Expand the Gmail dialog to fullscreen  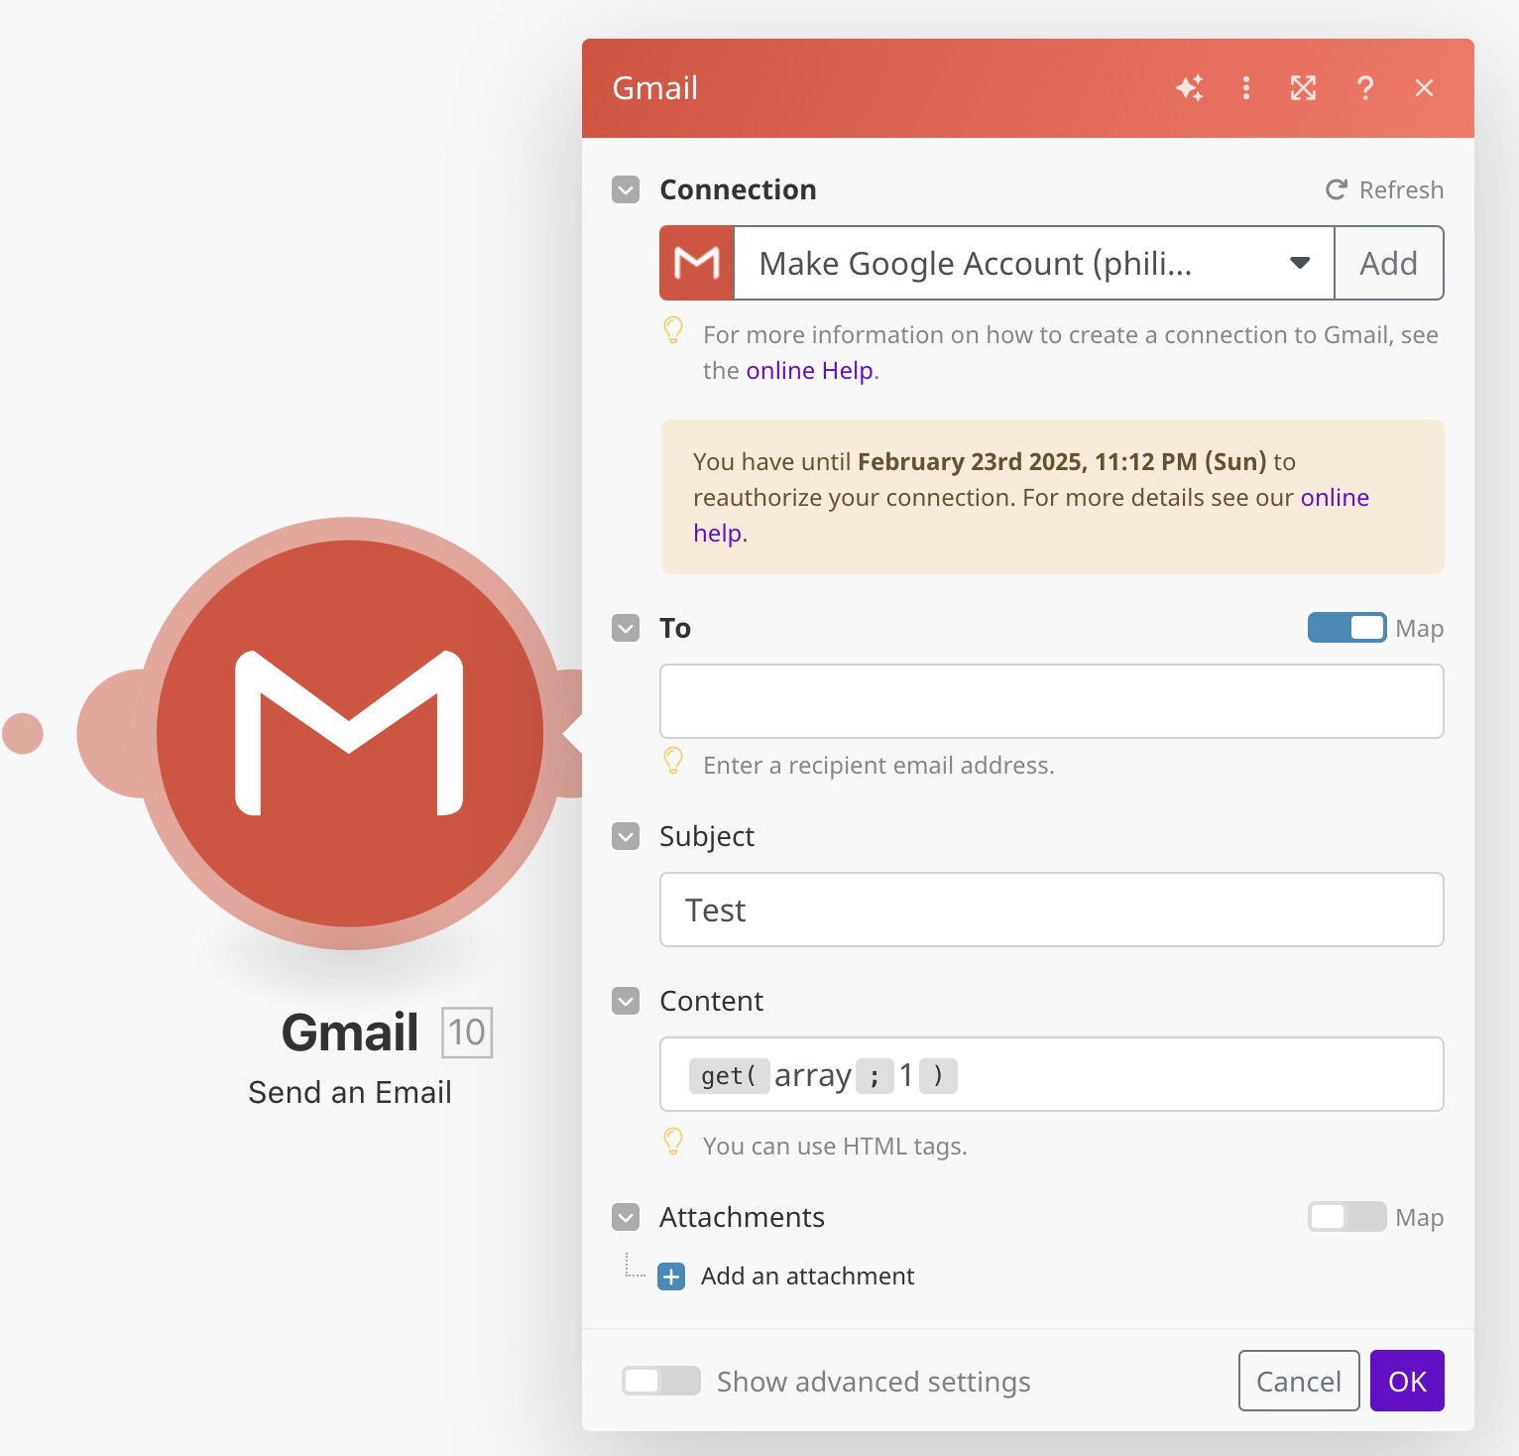click(1303, 88)
